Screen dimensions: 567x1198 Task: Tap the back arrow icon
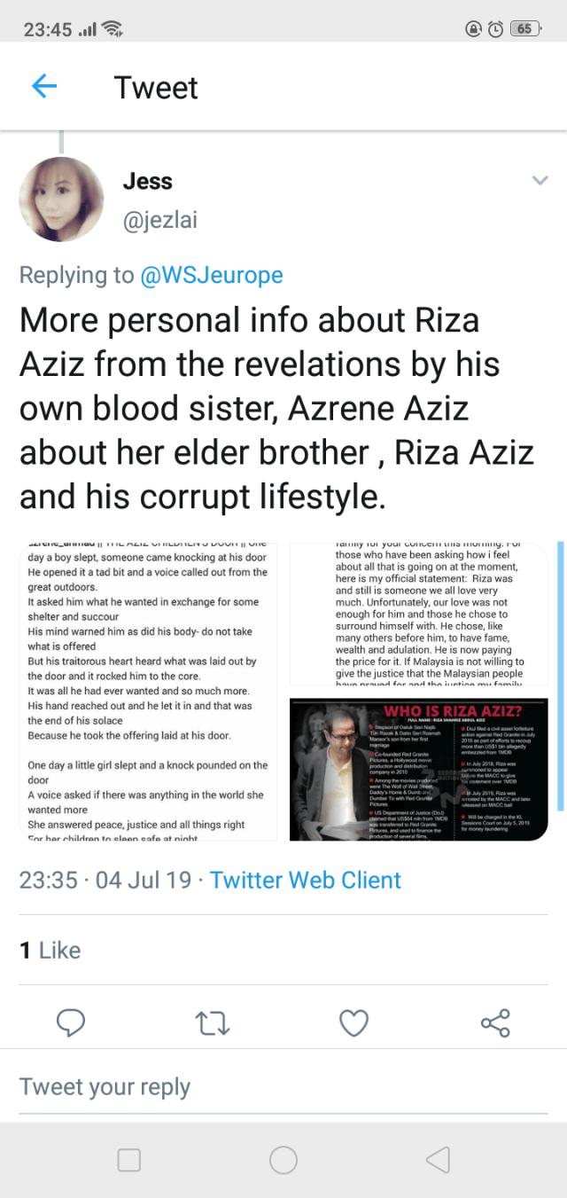point(44,86)
